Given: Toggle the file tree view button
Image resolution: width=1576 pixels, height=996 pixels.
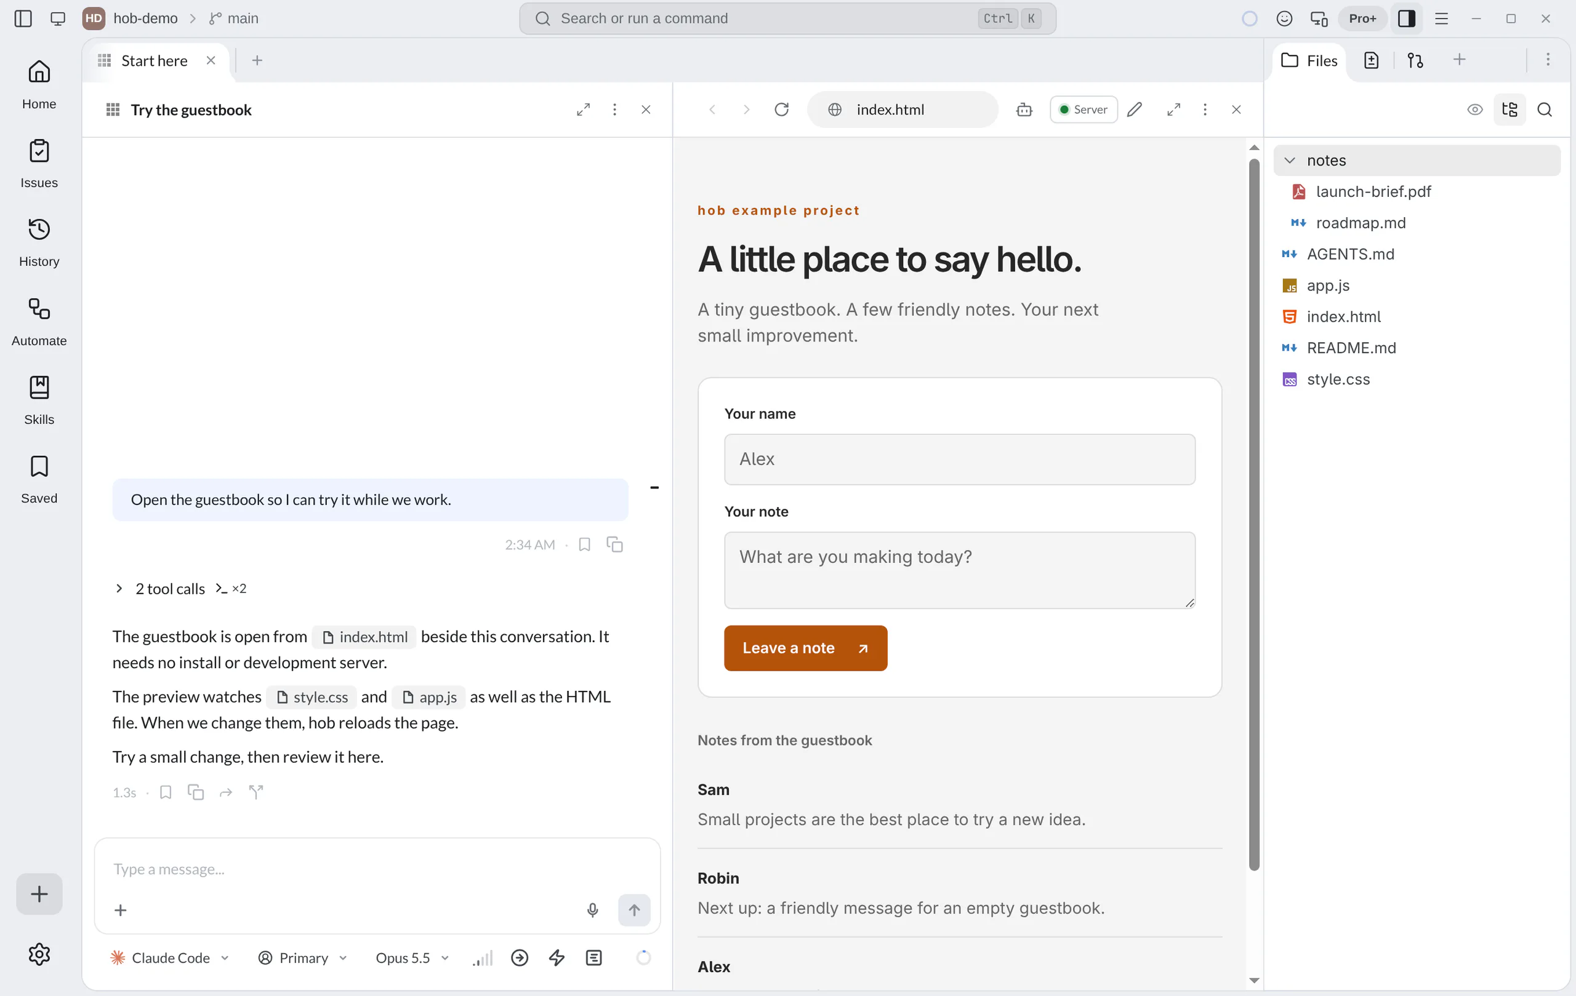Looking at the screenshot, I should [1510, 110].
